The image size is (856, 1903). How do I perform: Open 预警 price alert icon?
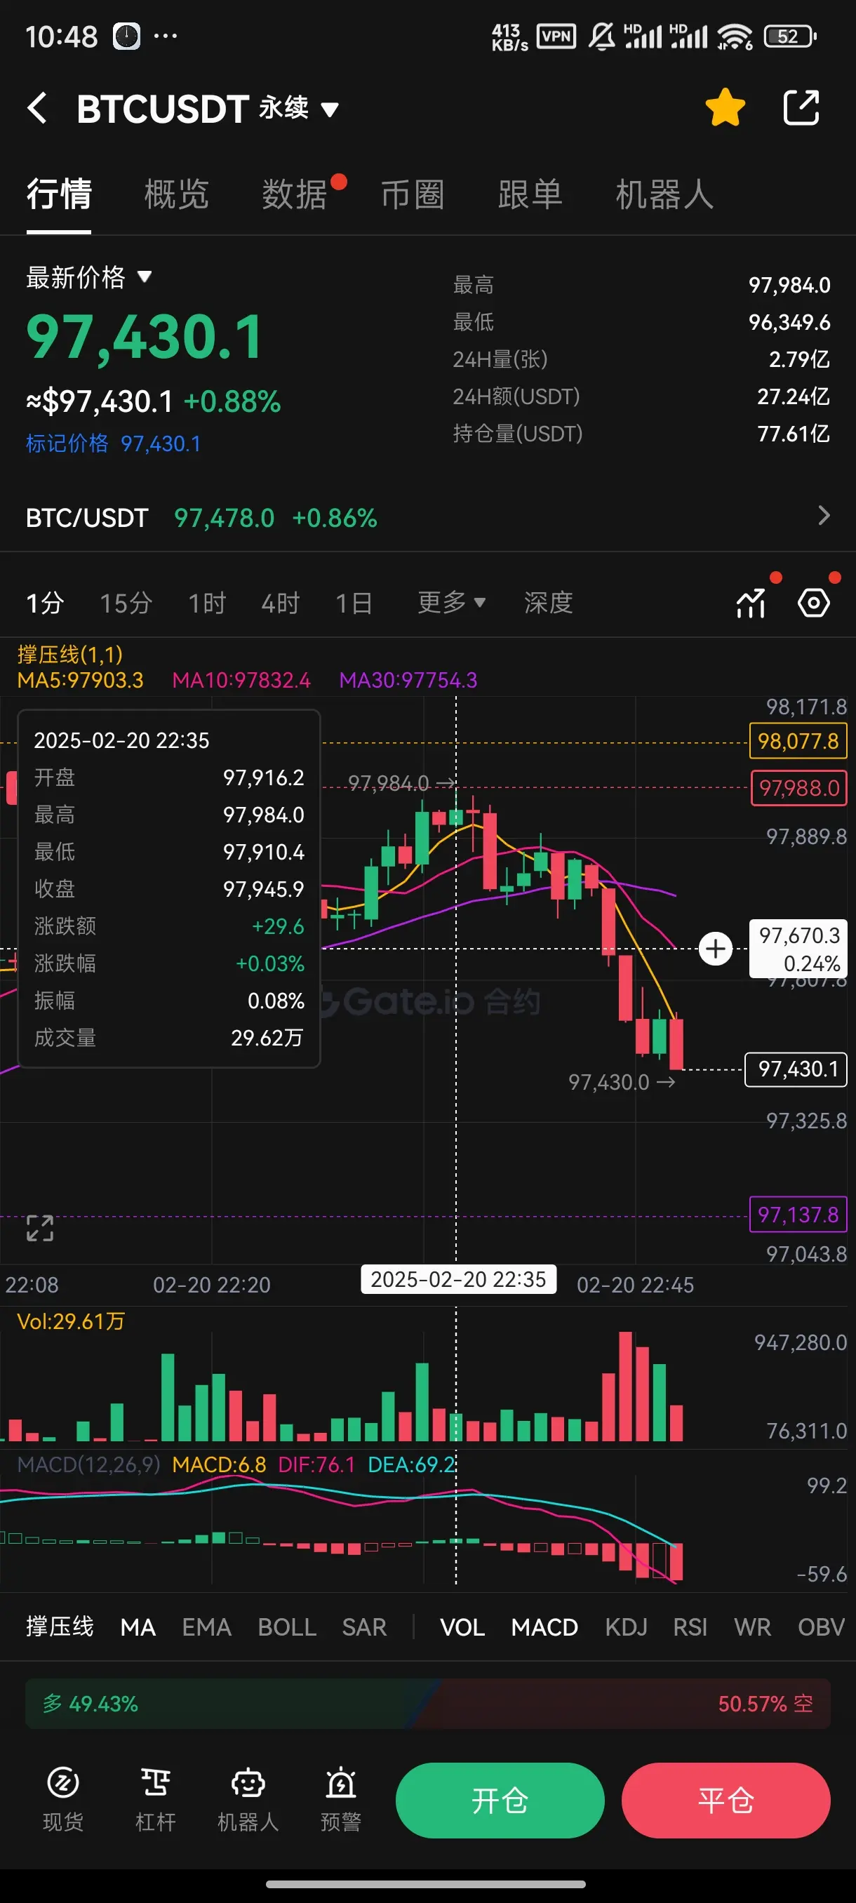point(340,1800)
